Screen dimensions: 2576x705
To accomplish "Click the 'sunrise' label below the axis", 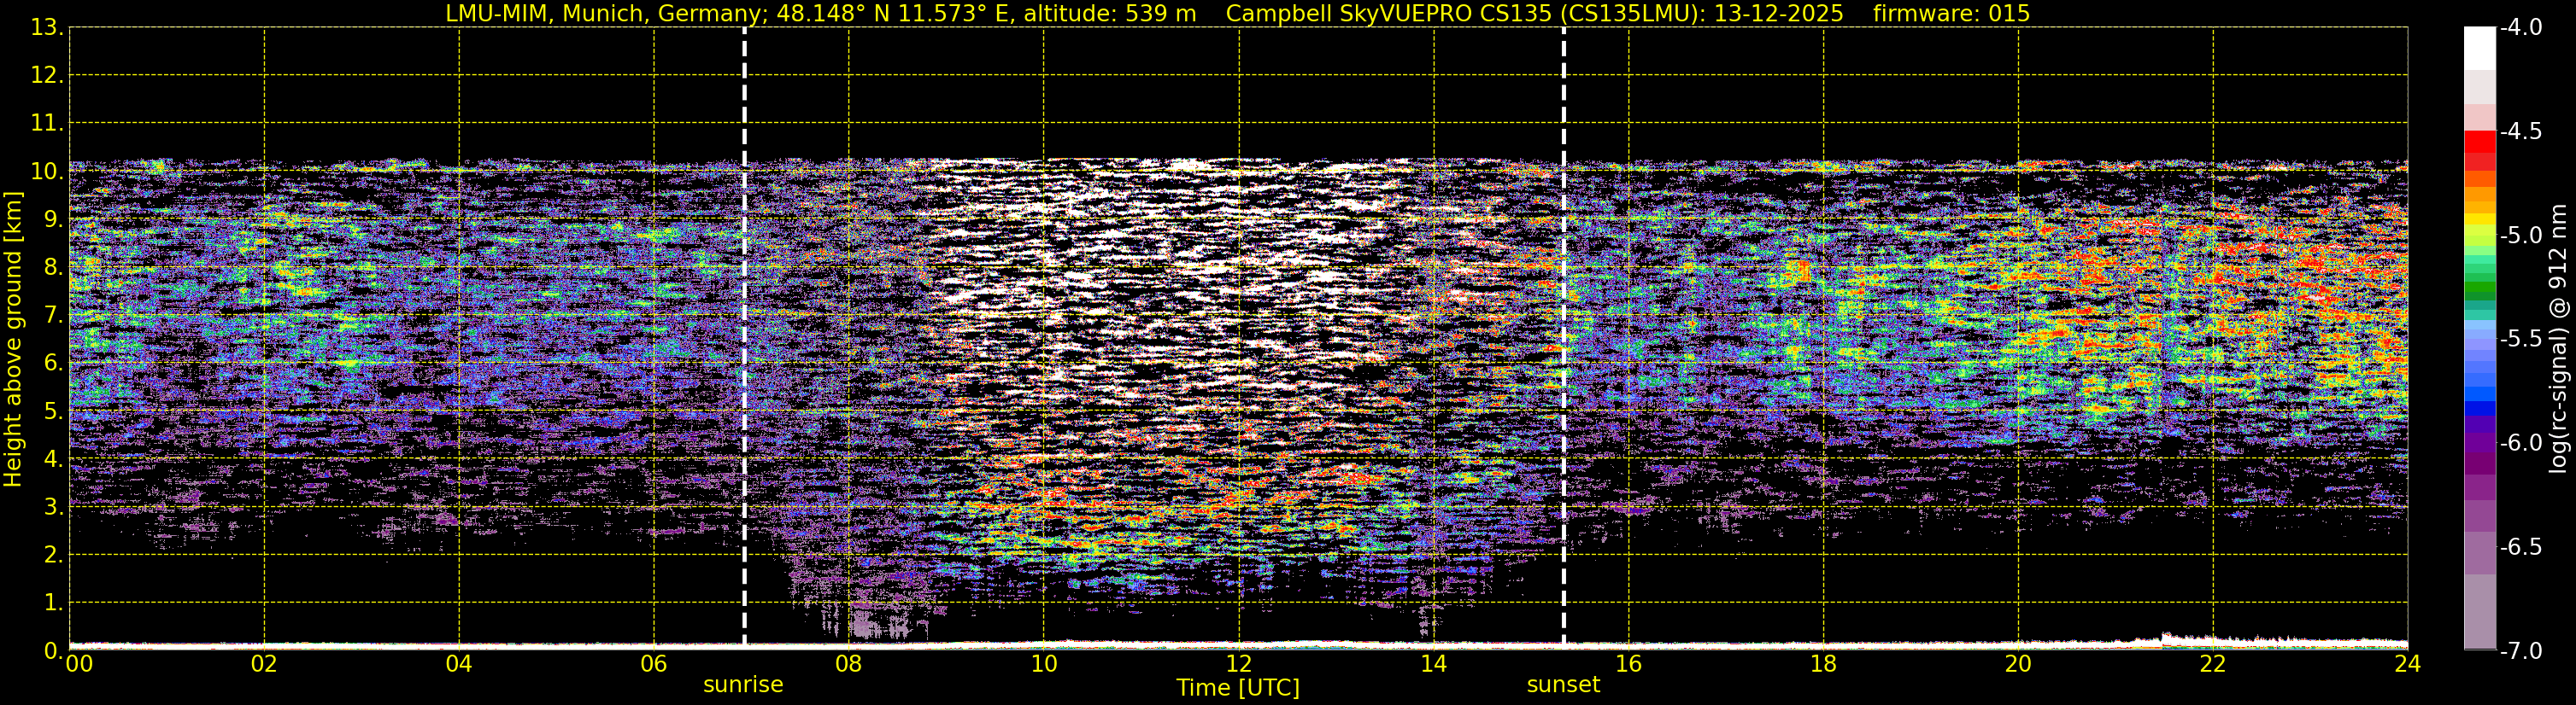I will tap(743, 685).
